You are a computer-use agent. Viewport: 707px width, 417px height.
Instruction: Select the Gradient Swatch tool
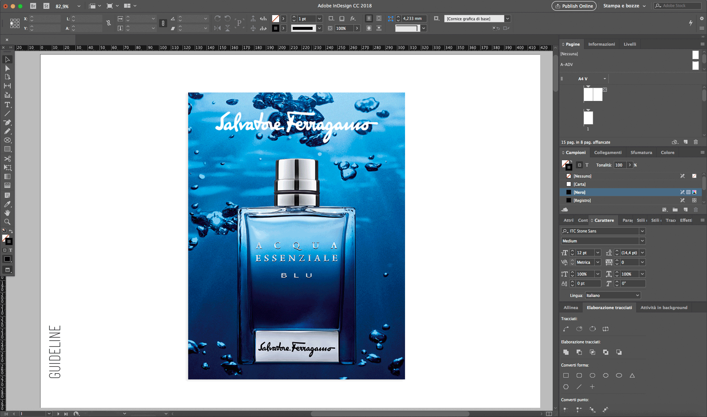pos(7,177)
